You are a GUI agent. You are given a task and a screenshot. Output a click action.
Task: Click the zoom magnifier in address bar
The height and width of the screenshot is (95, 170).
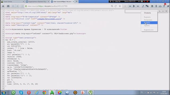pyautogui.click(x=112, y=6)
